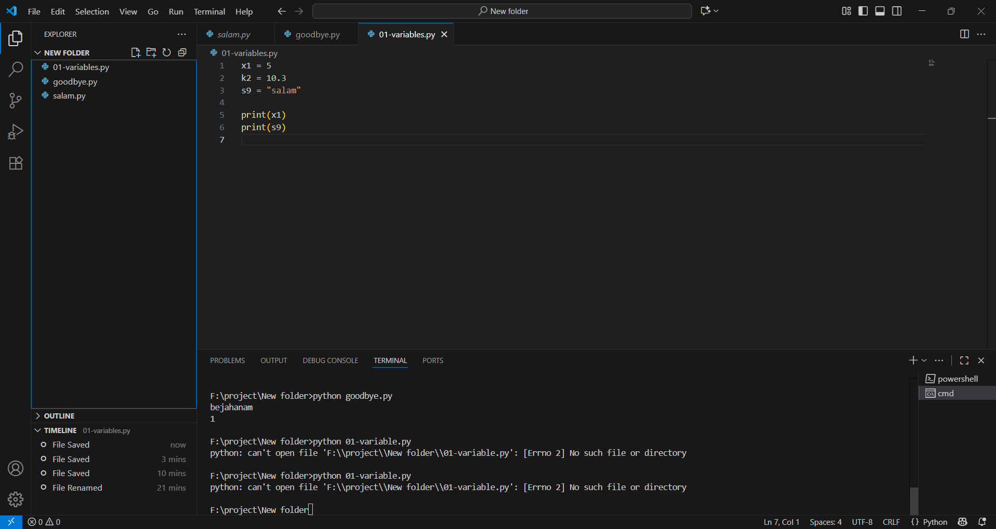Viewport: 996px width, 529px height.
Task: Open notifications bell in status bar
Action: [x=982, y=522]
